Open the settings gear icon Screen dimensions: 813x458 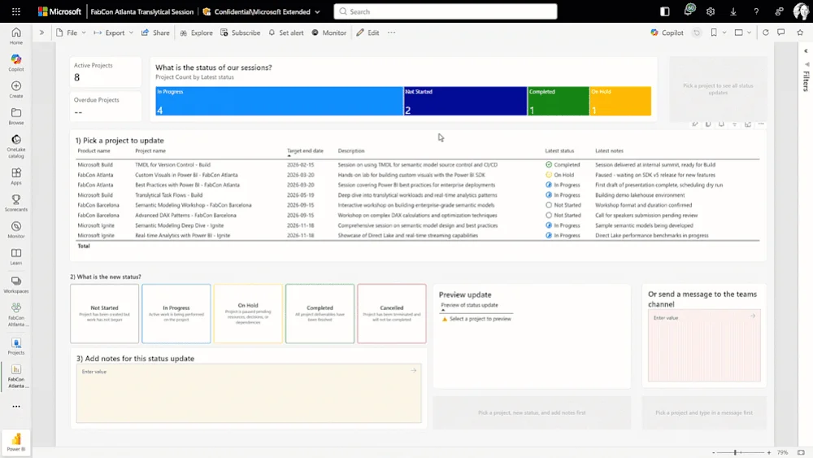[x=711, y=11]
